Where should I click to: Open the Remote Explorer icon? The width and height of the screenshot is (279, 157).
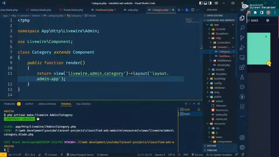pos(242,58)
